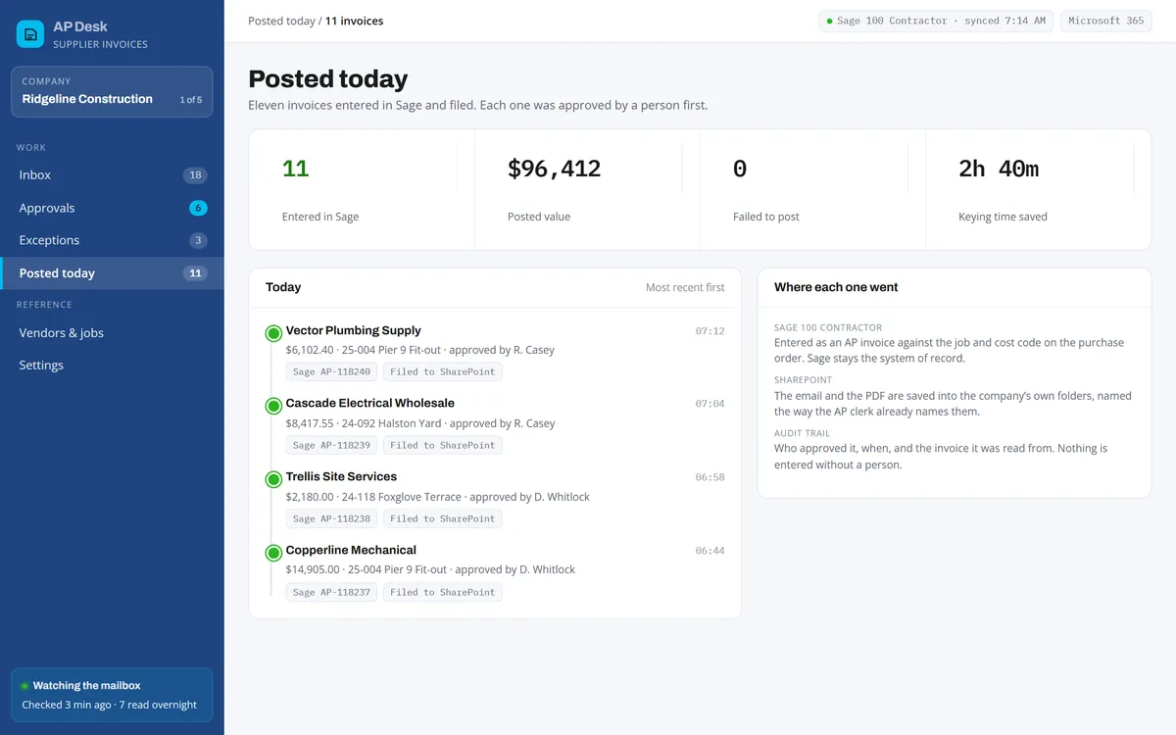1176x735 pixels.
Task: Click the Microsoft 365 connection chip
Action: pos(1106,21)
